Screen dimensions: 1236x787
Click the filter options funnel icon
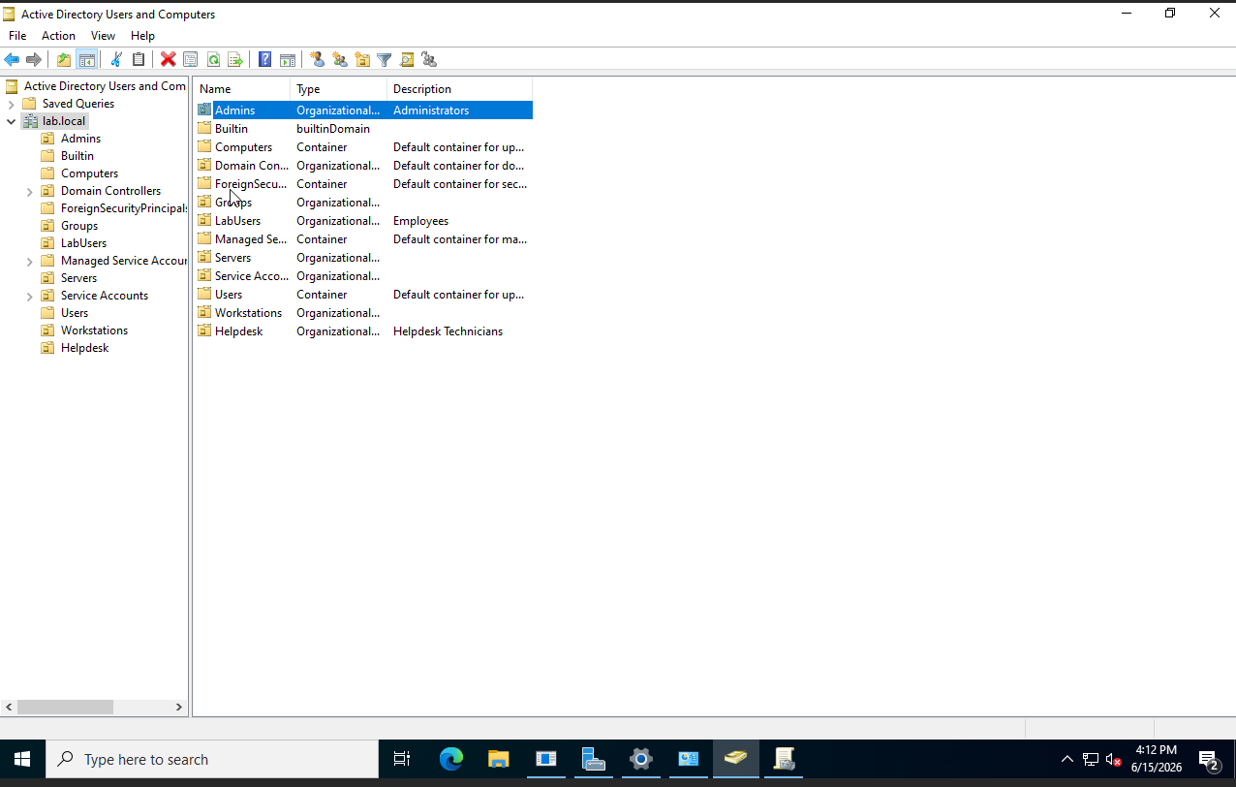coord(385,60)
